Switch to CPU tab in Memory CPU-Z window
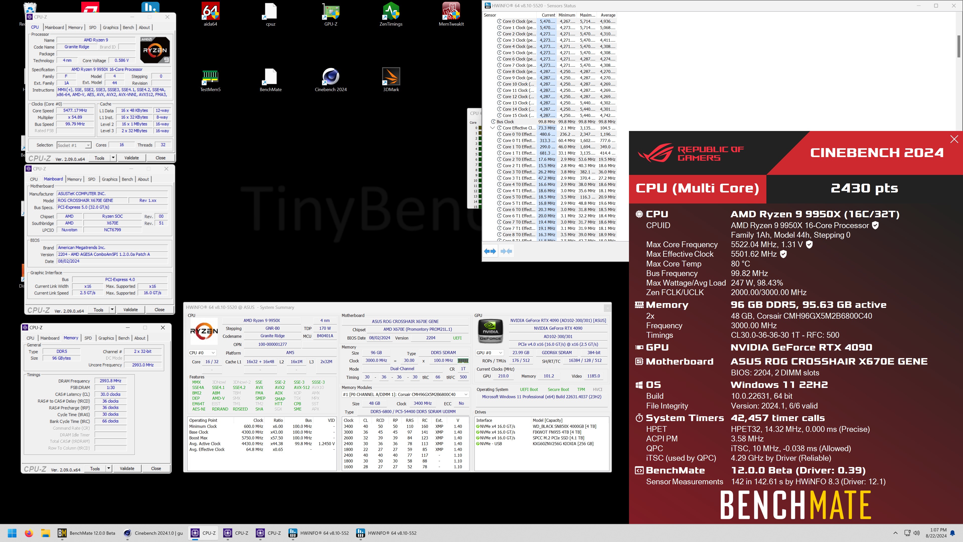The width and height of the screenshot is (963, 542). (x=30, y=338)
